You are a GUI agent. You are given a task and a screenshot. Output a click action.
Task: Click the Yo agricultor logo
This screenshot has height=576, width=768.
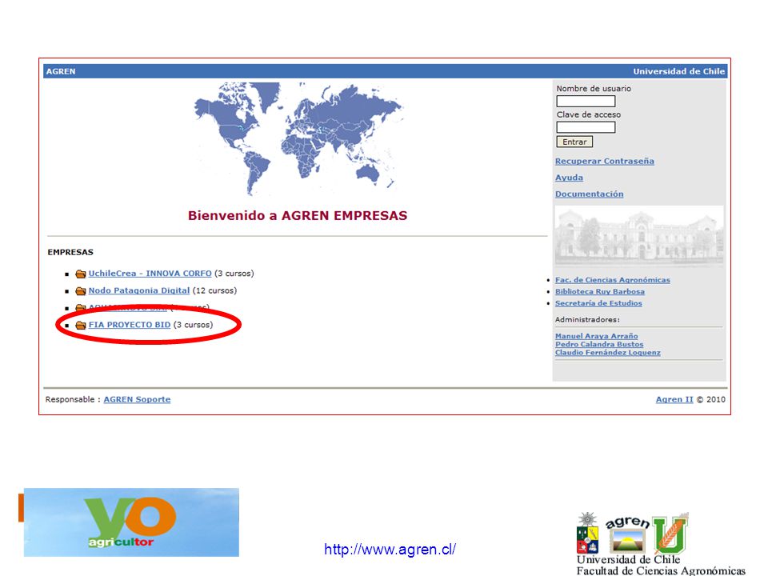pyautogui.click(x=131, y=522)
